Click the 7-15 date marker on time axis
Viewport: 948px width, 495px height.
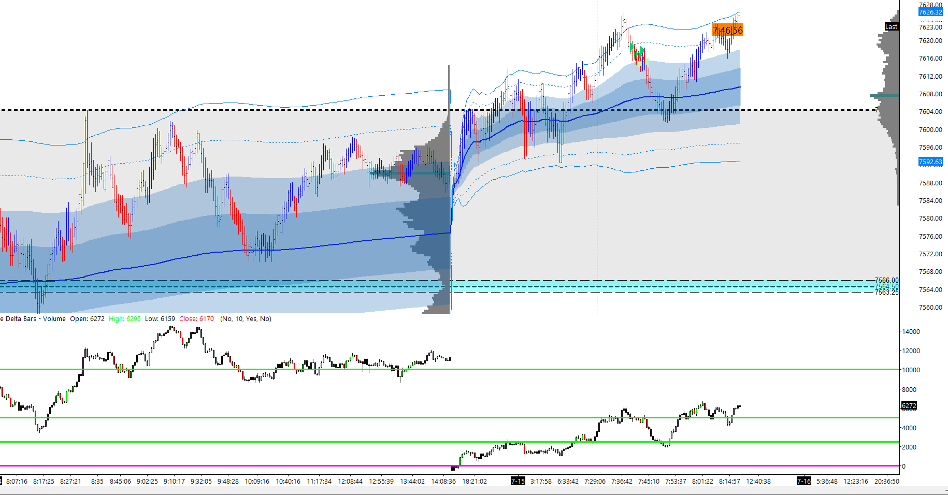[518, 482]
